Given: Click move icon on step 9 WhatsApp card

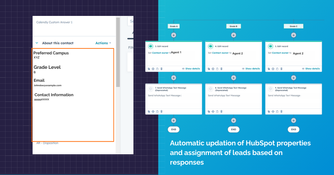Looking at the screenshot, I should click(x=273, y=111).
